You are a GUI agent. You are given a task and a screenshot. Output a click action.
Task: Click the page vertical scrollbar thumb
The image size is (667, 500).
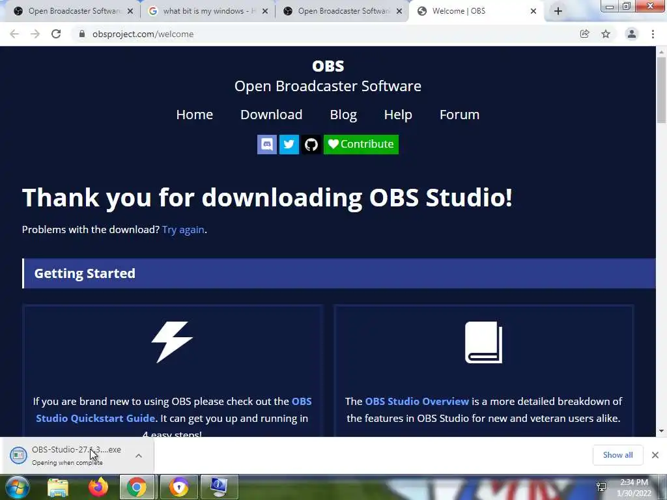coord(661,90)
